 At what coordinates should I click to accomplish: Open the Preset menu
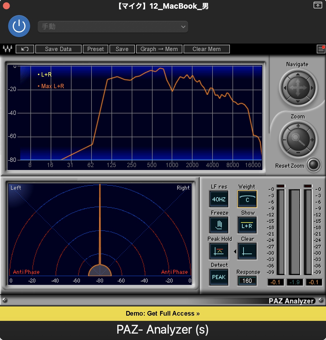(x=96, y=49)
